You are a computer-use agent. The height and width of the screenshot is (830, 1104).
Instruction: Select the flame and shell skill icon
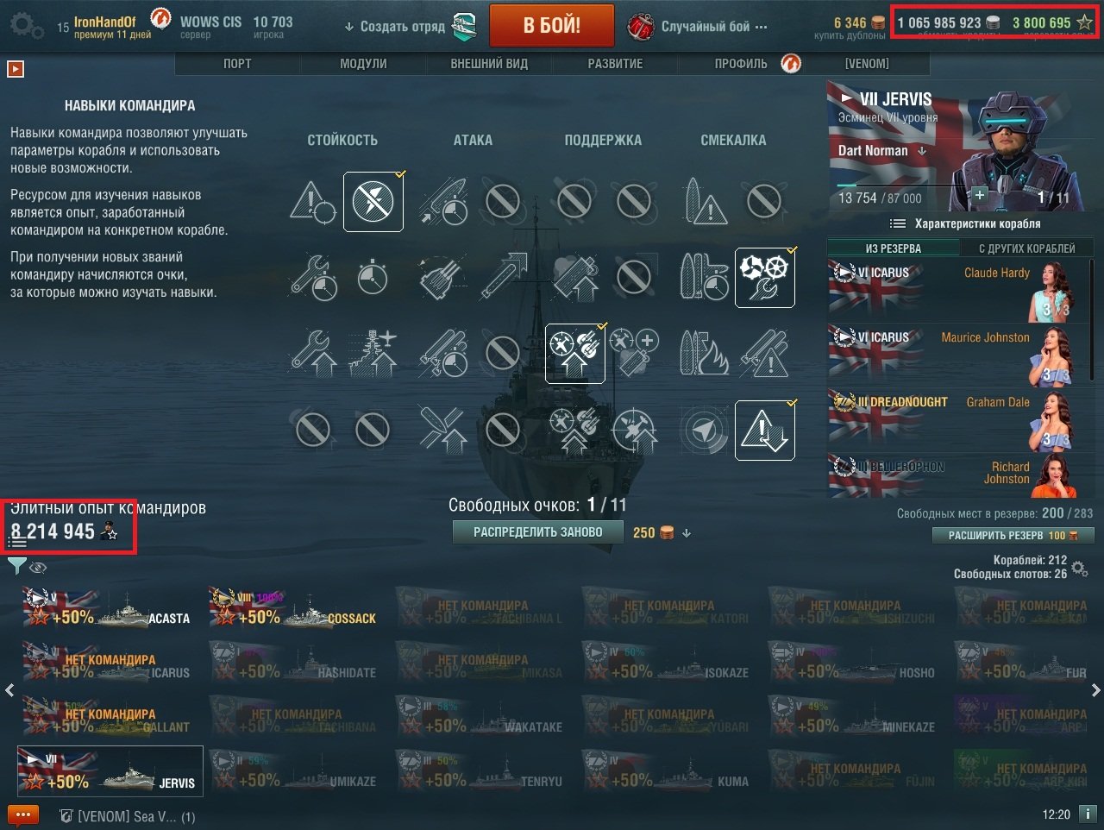[x=705, y=353]
